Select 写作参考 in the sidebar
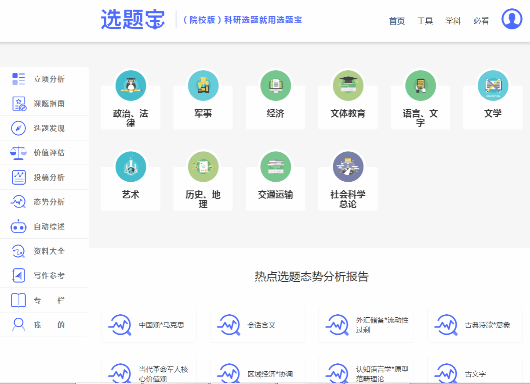 point(49,276)
